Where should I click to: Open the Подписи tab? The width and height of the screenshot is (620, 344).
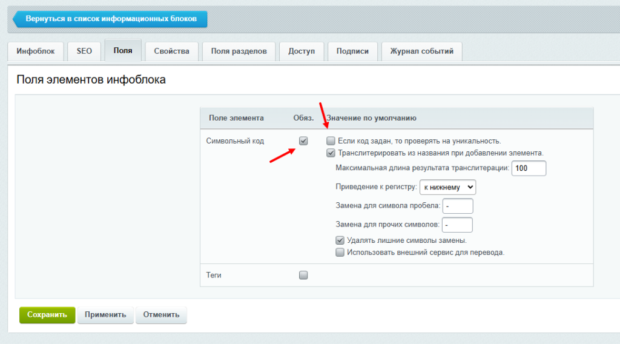click(x=352, y=51)
